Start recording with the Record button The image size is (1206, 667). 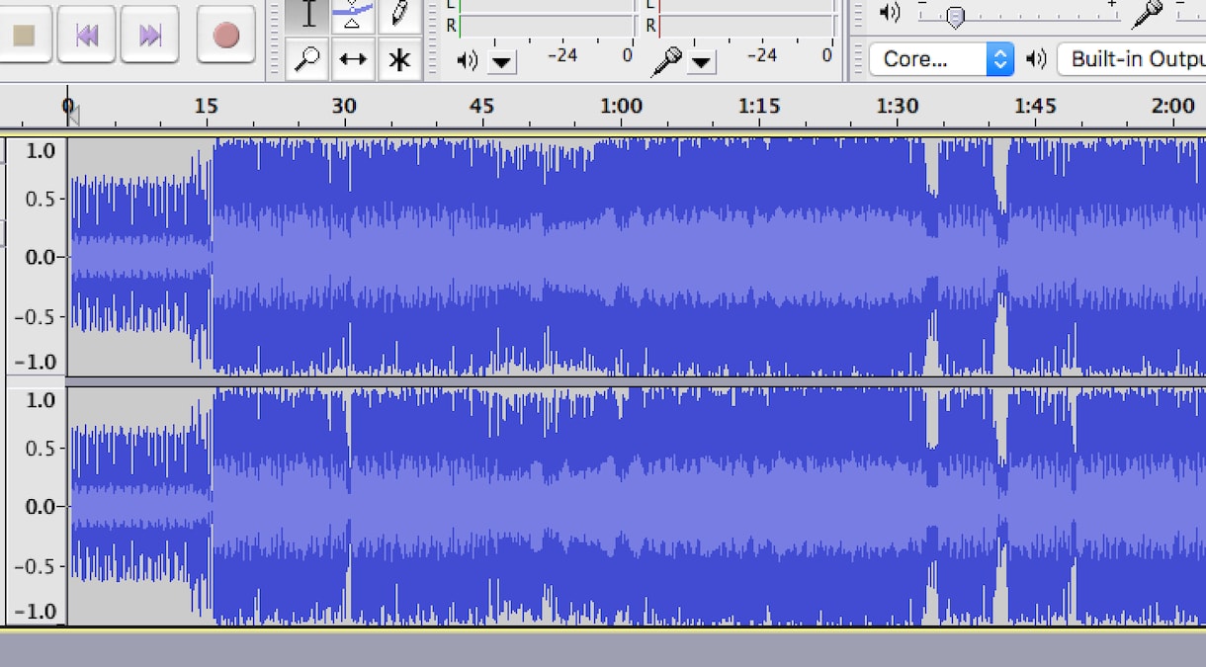click(x=226, y=36)
